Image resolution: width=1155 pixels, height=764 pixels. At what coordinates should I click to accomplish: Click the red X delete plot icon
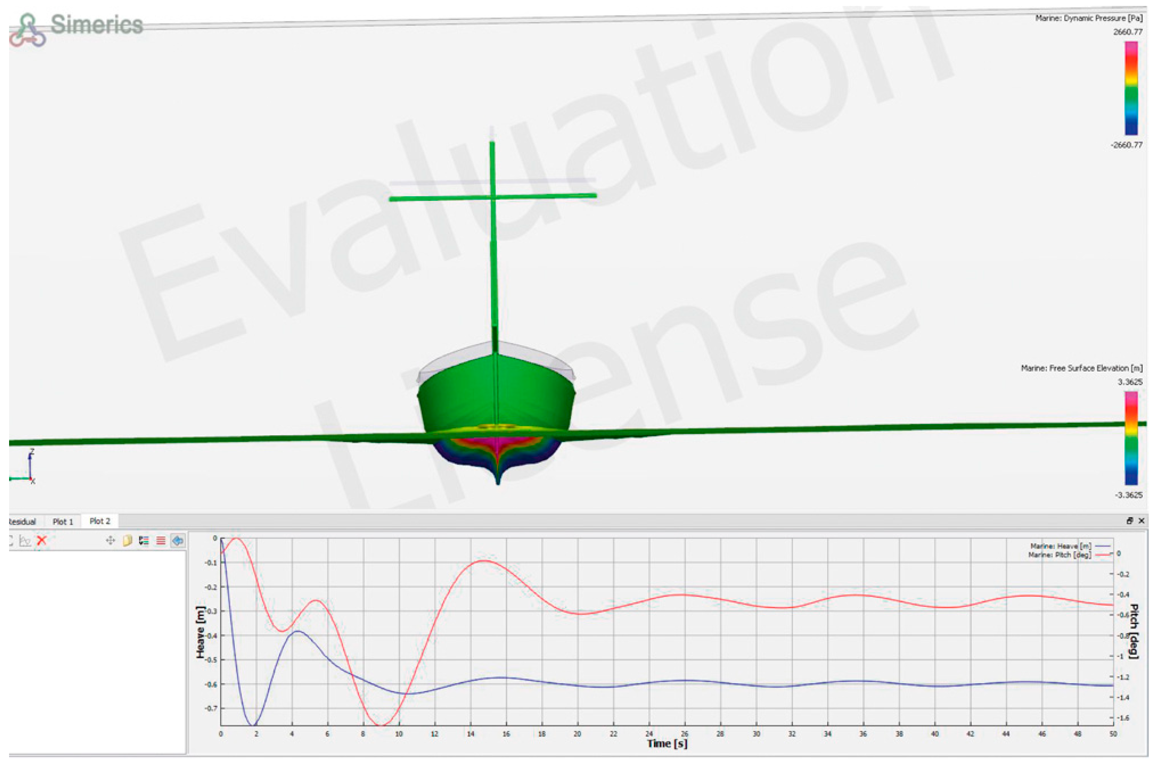pyautogui.click(x=42, y=540)
